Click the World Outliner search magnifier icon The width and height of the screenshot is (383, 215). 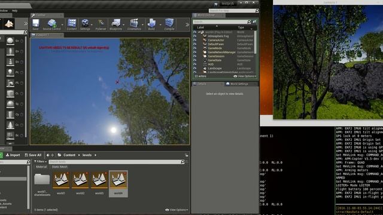(249, 21)
